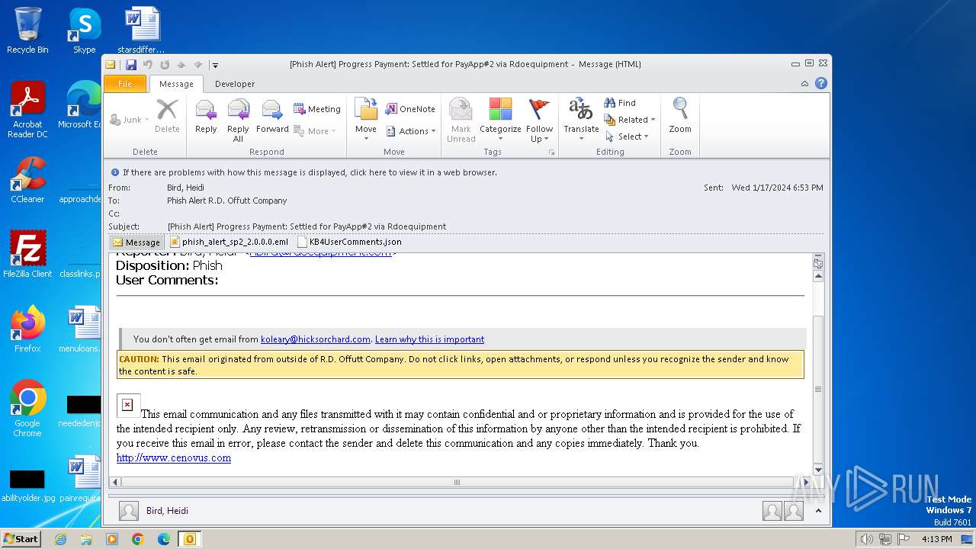Open Tags group dialog launcher
976x549 pixels.
[552, 152]
